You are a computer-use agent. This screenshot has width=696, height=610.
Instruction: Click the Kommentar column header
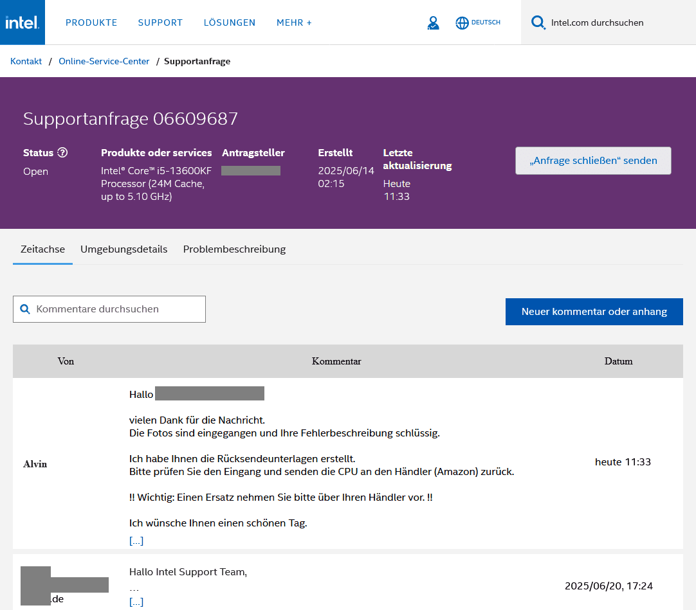(x=336, y=361)
